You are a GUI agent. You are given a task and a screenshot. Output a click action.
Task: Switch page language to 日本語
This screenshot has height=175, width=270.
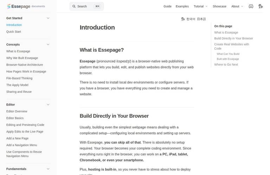tap(201, 19)
